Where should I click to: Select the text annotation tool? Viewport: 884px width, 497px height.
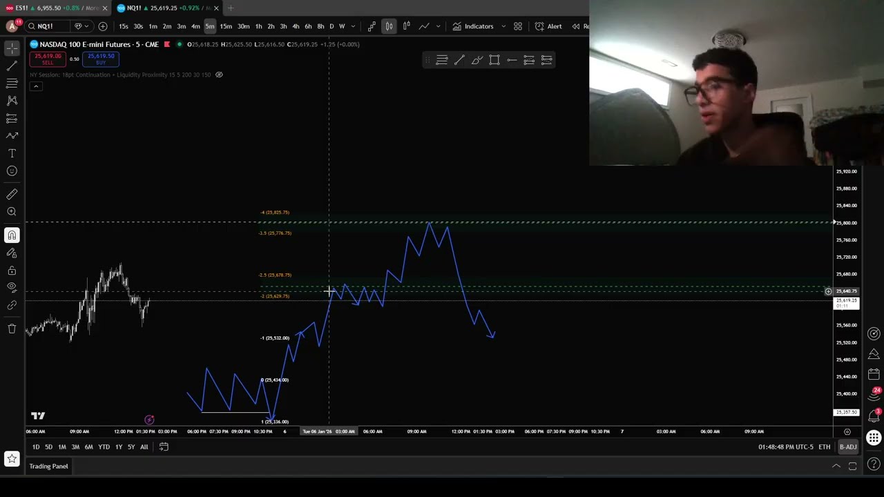[12, 153]
